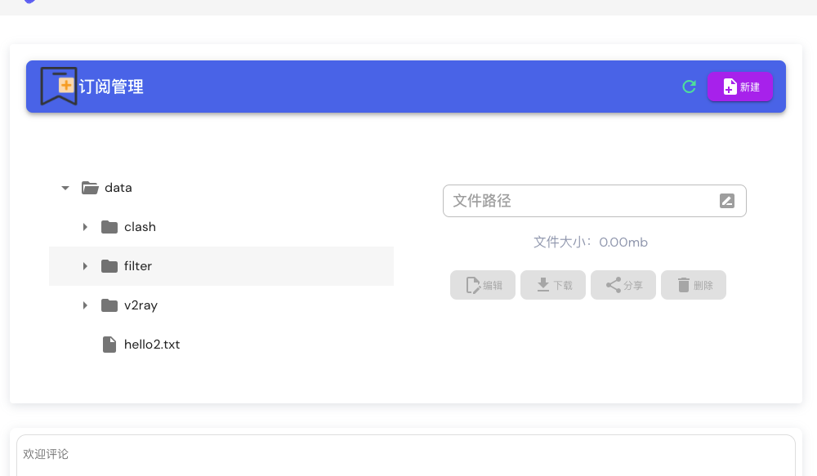The width and height of the screenshot is (817, 476).
Task: Click the green refresh icon
Action: (x=689, y=87)
